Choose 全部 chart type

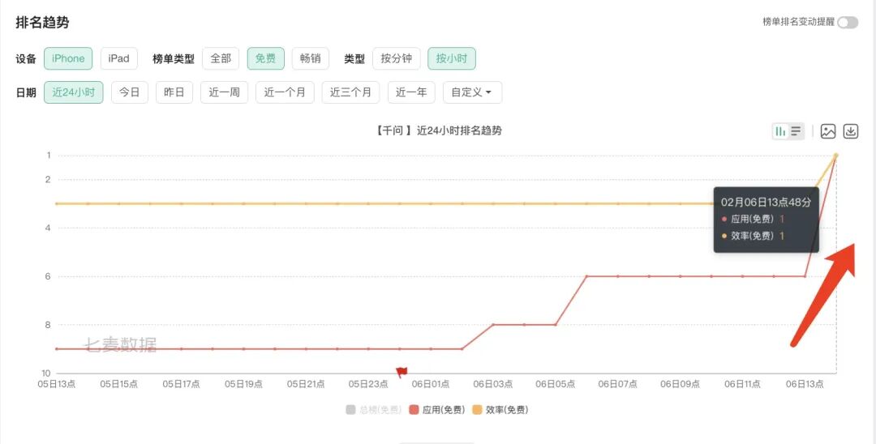(221, 58)
